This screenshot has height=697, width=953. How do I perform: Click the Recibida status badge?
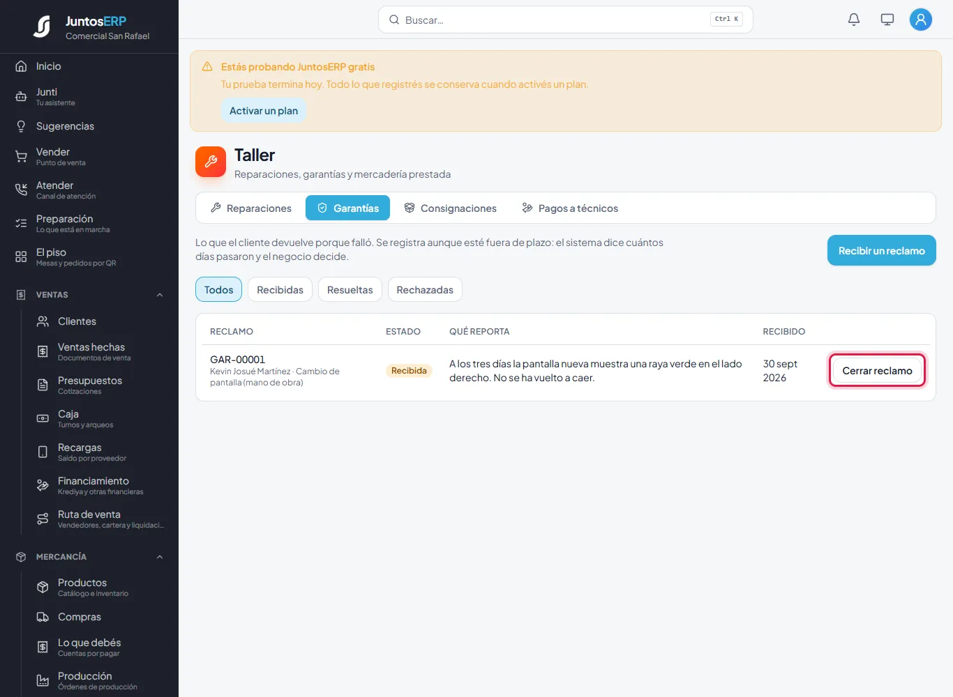point(409,371)
